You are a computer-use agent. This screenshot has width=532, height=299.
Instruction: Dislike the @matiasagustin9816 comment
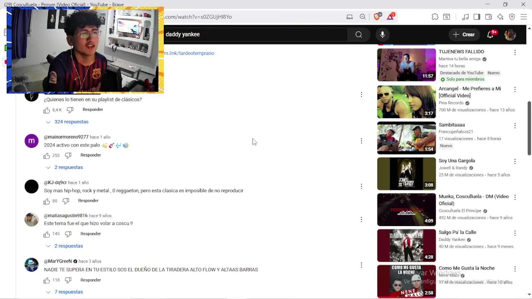(68, 234)
